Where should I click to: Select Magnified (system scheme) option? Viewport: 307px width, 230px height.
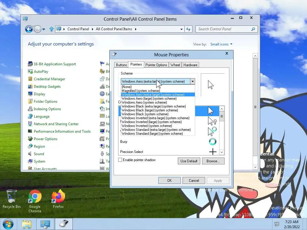pos(158,91)
